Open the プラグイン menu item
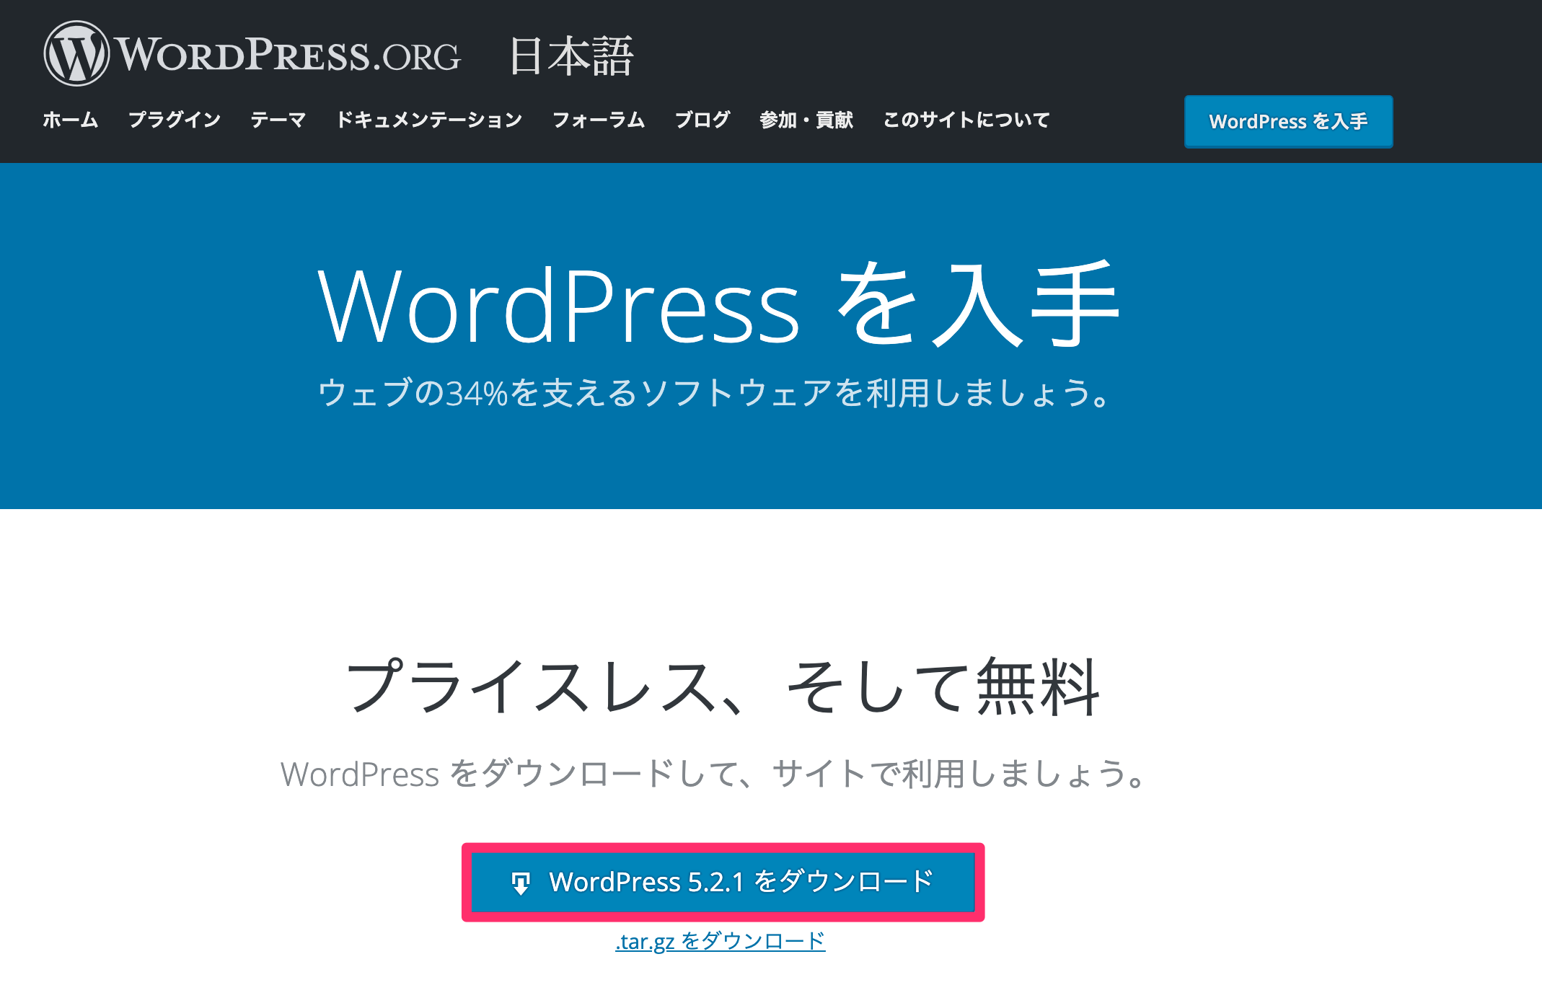Screen dimensions: 1542x998 point(174,120)
